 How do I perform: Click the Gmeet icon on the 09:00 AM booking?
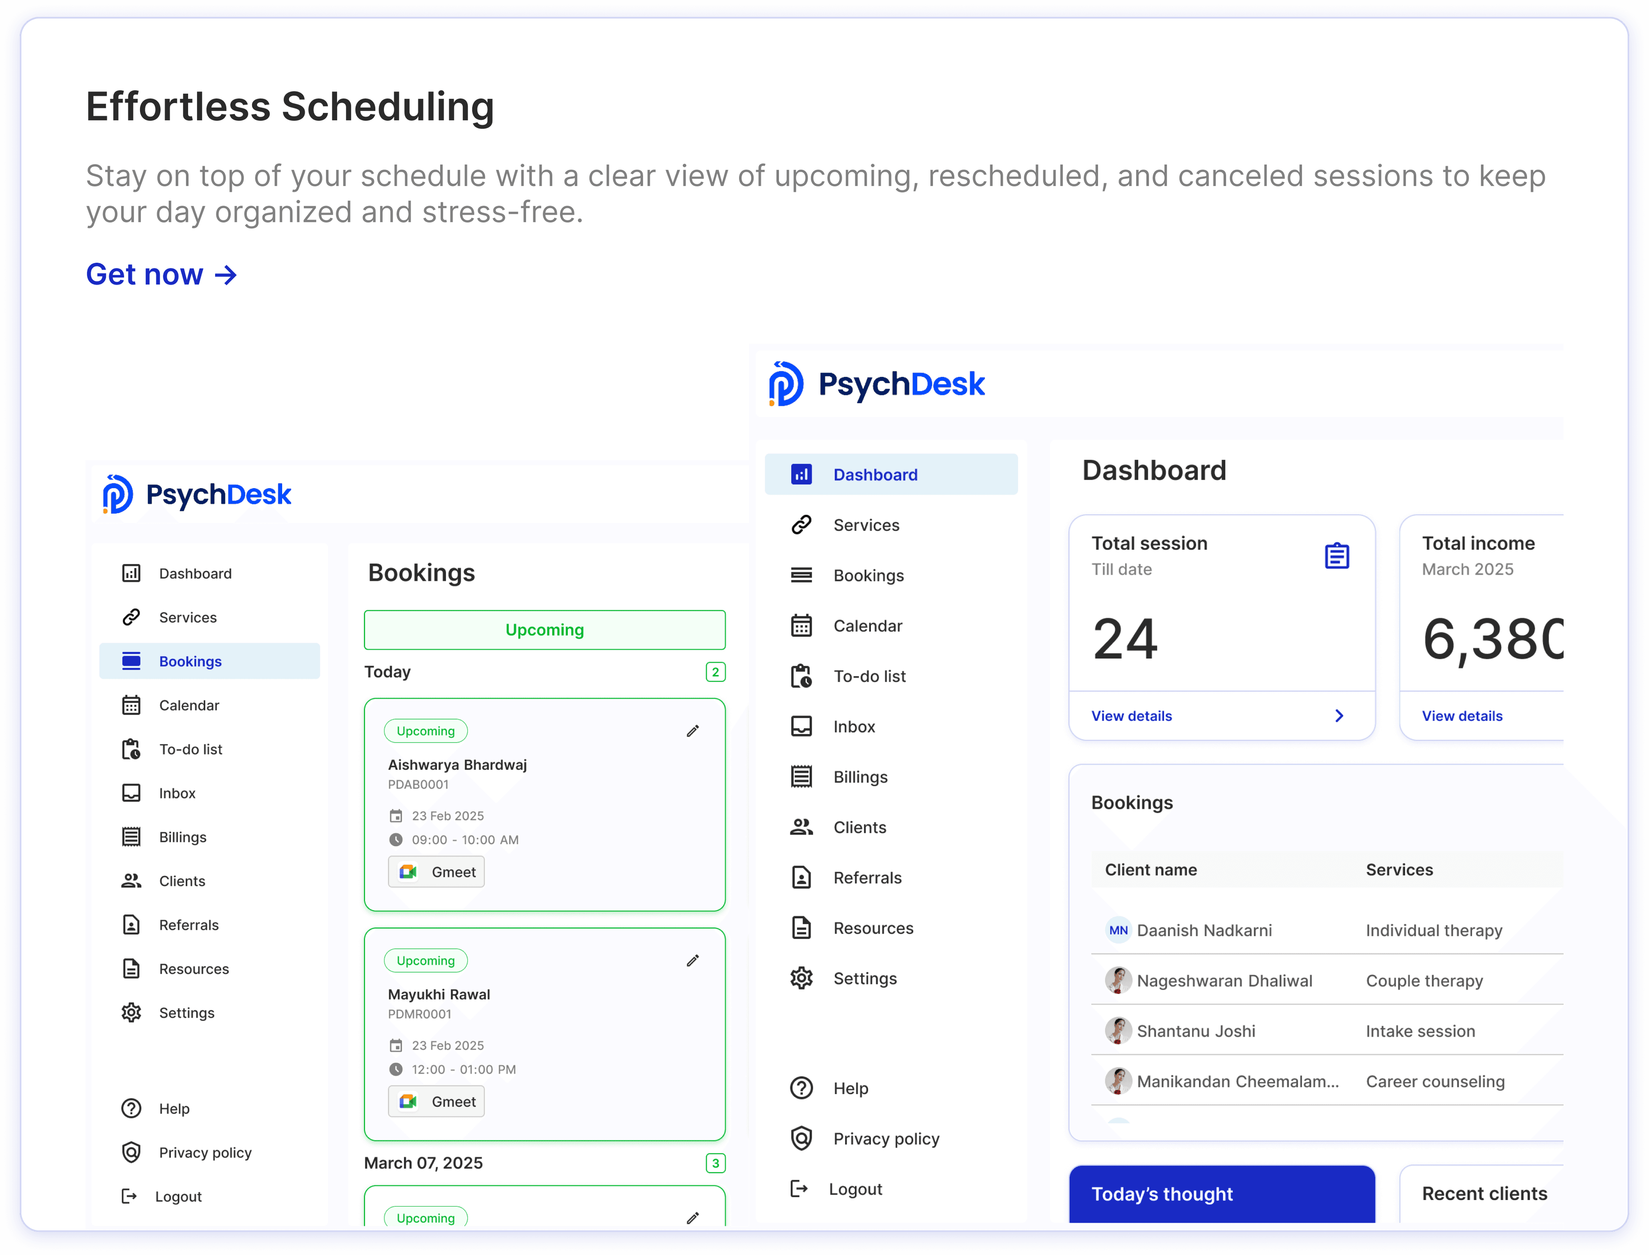tap(408, 872)
